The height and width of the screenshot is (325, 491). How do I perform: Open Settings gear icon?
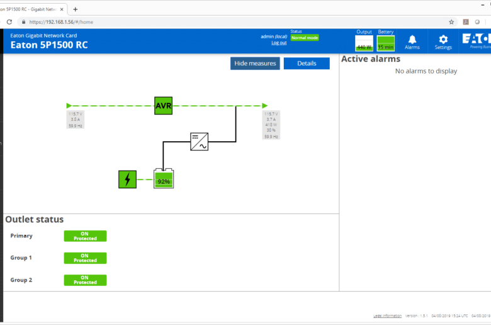click(x=443, y=42)
